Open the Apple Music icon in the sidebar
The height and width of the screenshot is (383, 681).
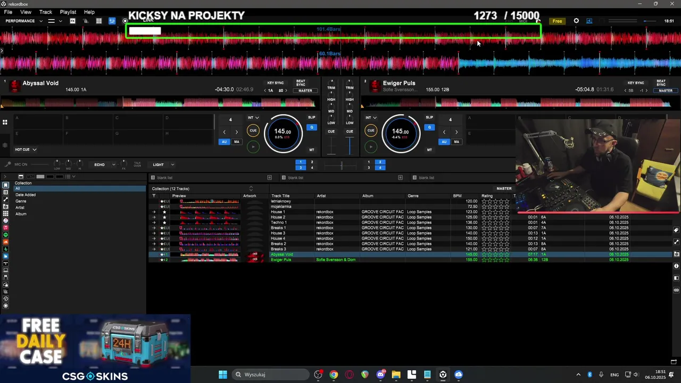(x=6, y=228)
